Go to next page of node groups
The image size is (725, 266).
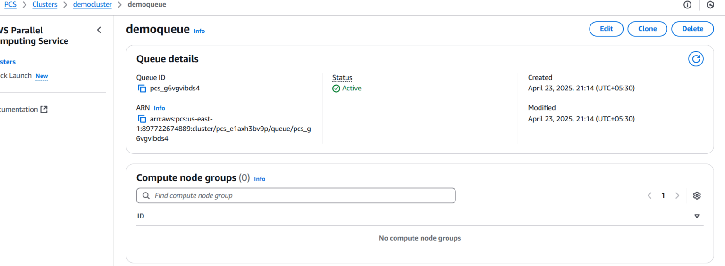677,196
